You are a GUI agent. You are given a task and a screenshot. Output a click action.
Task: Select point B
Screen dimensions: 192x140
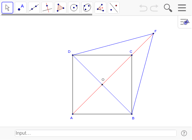point(132,114)
